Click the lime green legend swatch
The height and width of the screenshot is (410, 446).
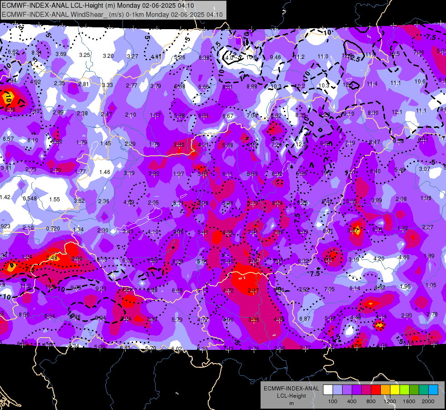click(404, 390)
